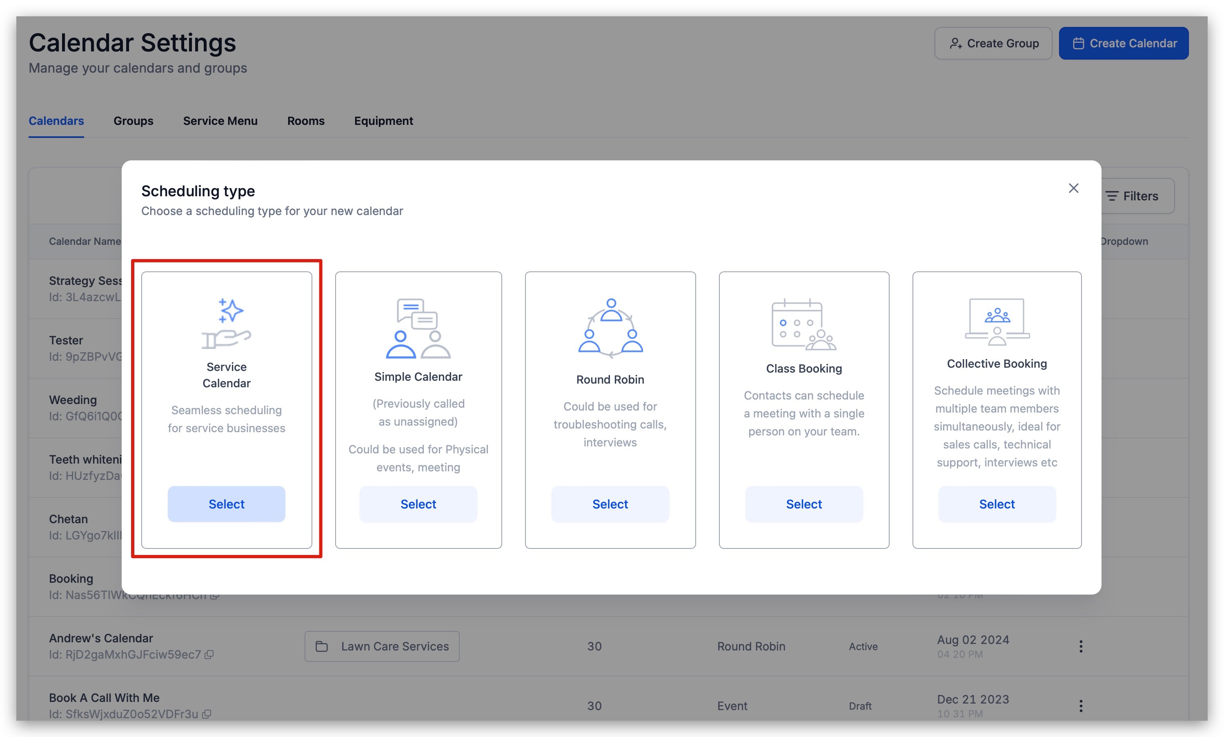Image resolution: width=1224 pixels, height=737 pixels.
Task: Copy Book A Call With Me ID
Action: [x=207, y=714]
